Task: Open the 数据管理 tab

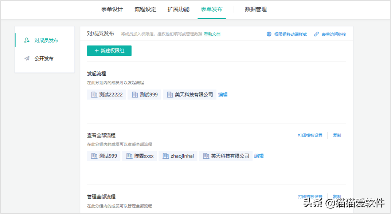Action: (255, 9)
